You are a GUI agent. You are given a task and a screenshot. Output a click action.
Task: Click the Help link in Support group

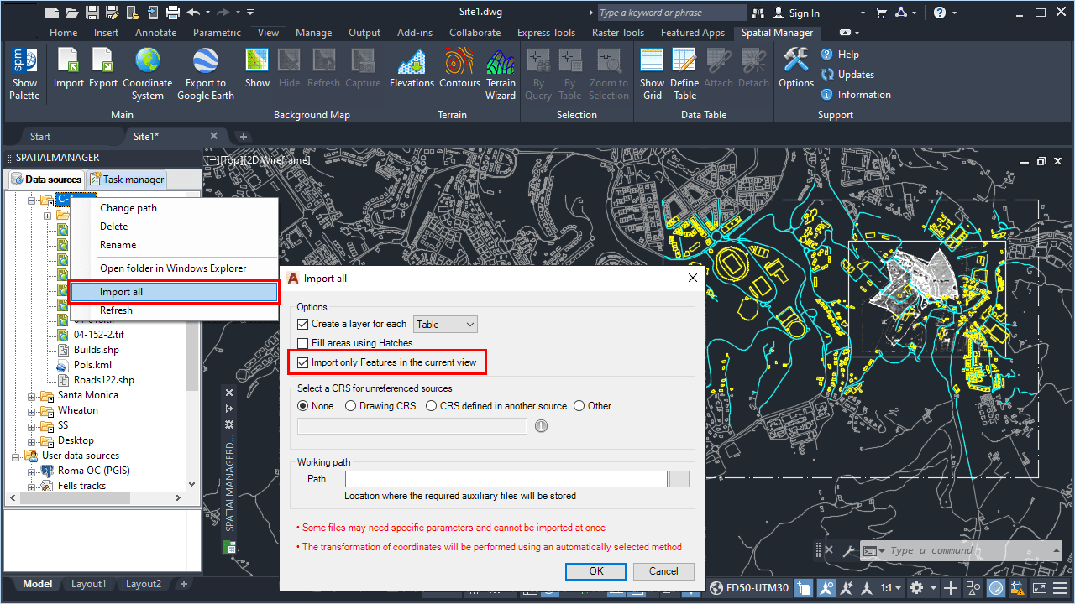[840, 55]
